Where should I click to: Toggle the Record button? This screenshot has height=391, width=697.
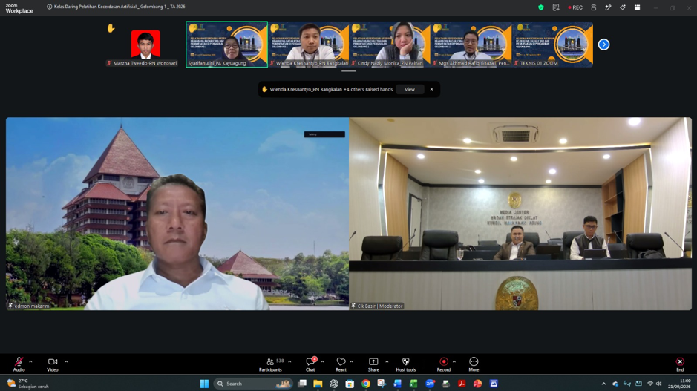click(x=444, y=364)
